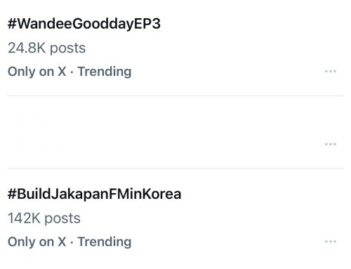The width and height of the screenshot is (351, 269).
Task: Click divider line above #BuildJakapanFMinKorea row
Action: coord(175,168)
